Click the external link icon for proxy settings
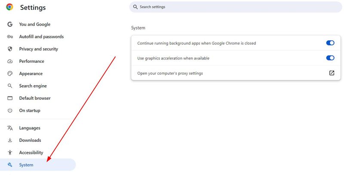 332,73
